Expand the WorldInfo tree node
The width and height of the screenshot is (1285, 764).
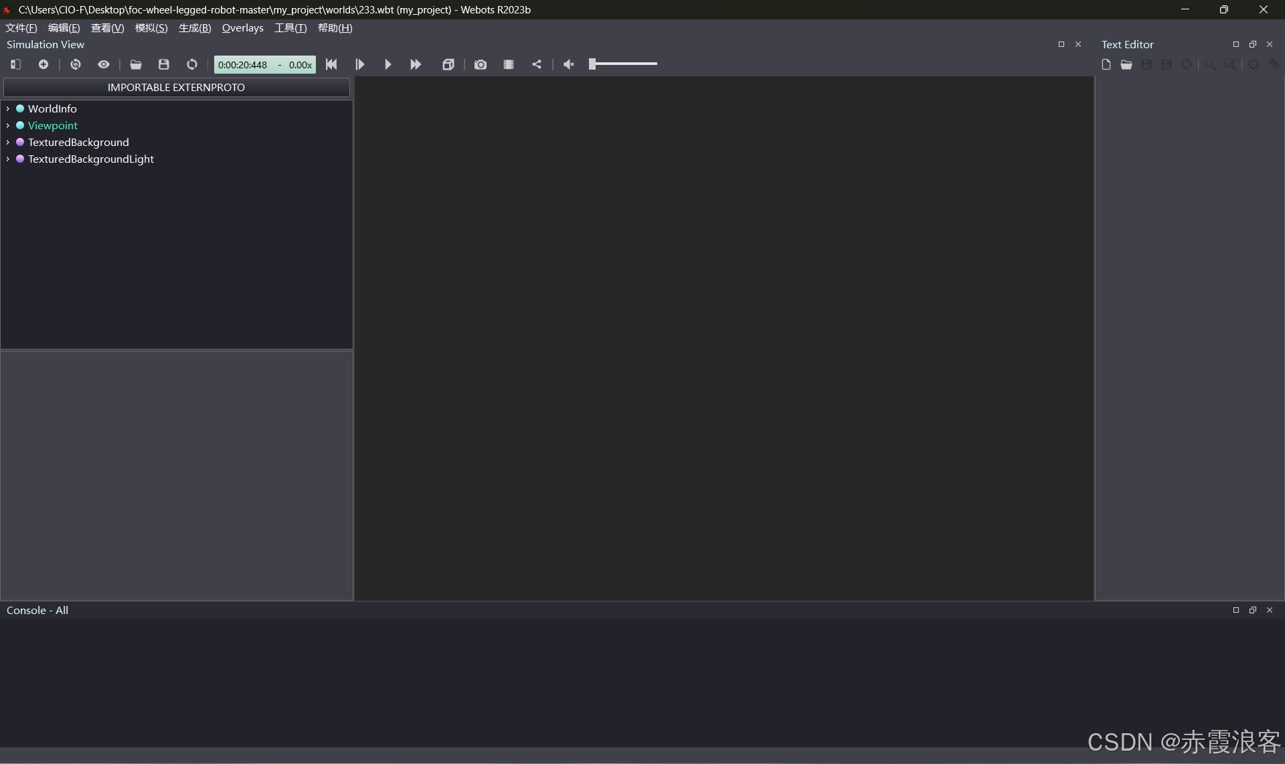coord(7,108)
